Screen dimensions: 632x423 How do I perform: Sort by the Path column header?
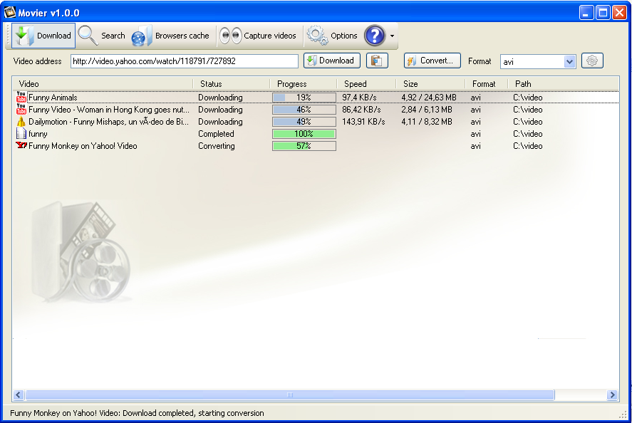564,84
